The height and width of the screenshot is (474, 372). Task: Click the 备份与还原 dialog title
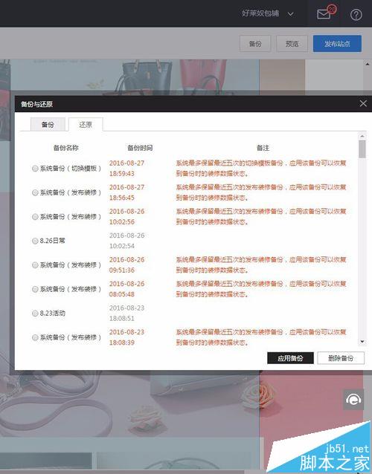tap(36, 104)
